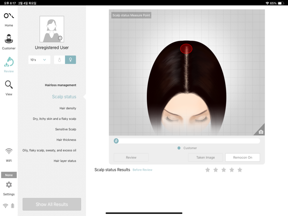Rate one star in results

pos(207,170)
